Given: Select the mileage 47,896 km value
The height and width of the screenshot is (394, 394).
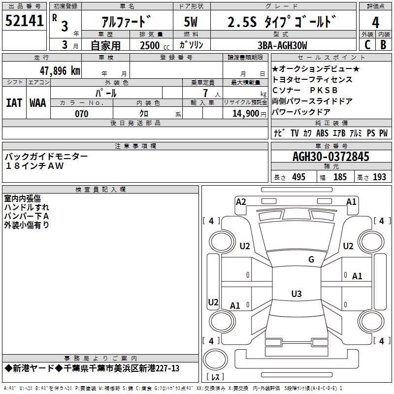Looking at the screenshot, I should [60, 70].
